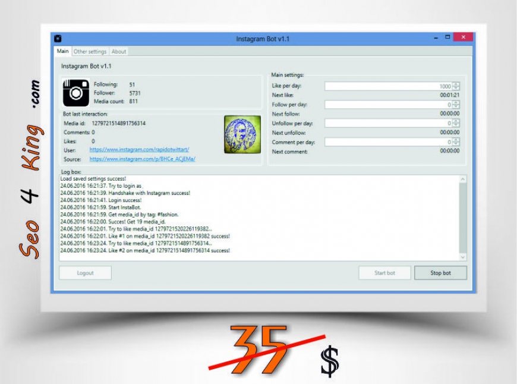Image resolution: width=517 pixels, height=384 pixels.
Task: Click the Unfollow per day input field
Action: pos(389,123)
